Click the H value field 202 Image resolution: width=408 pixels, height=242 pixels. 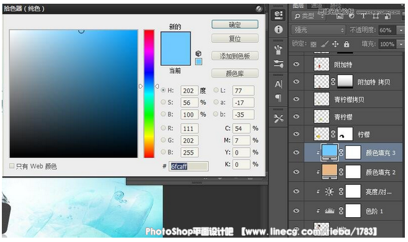click(189, 91)
